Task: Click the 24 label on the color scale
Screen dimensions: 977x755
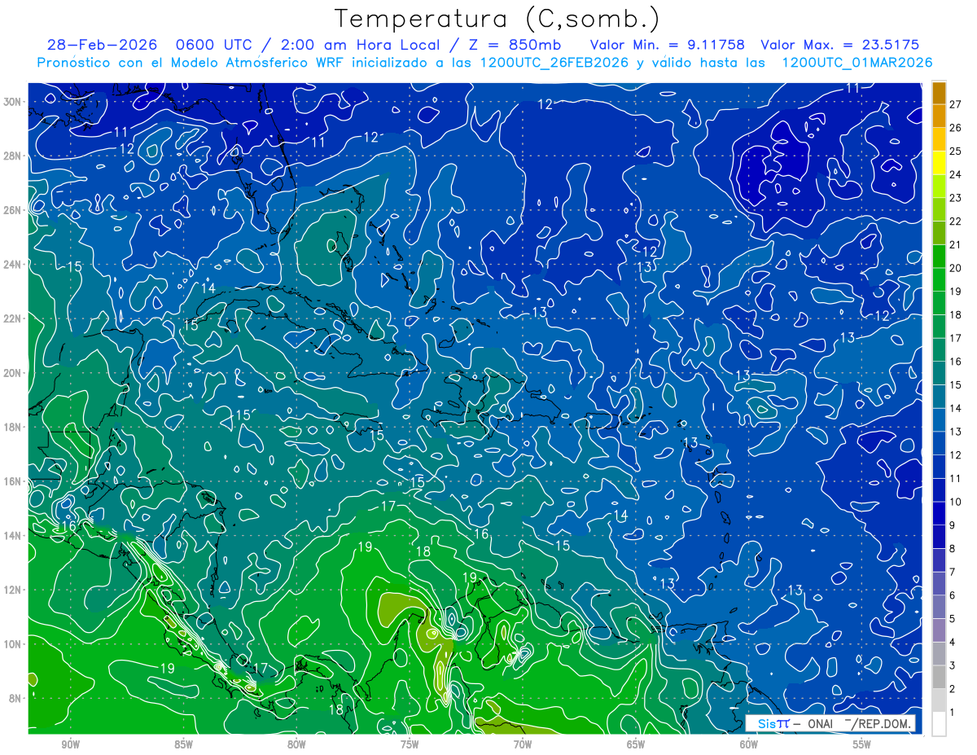Action: point(955,174)
